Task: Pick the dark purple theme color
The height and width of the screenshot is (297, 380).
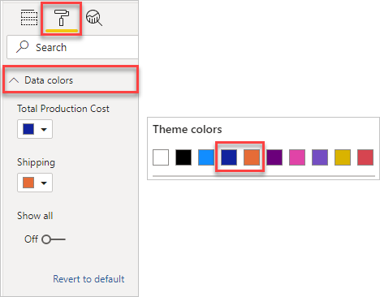Action: pyautogui.click(x=274, y=157)
